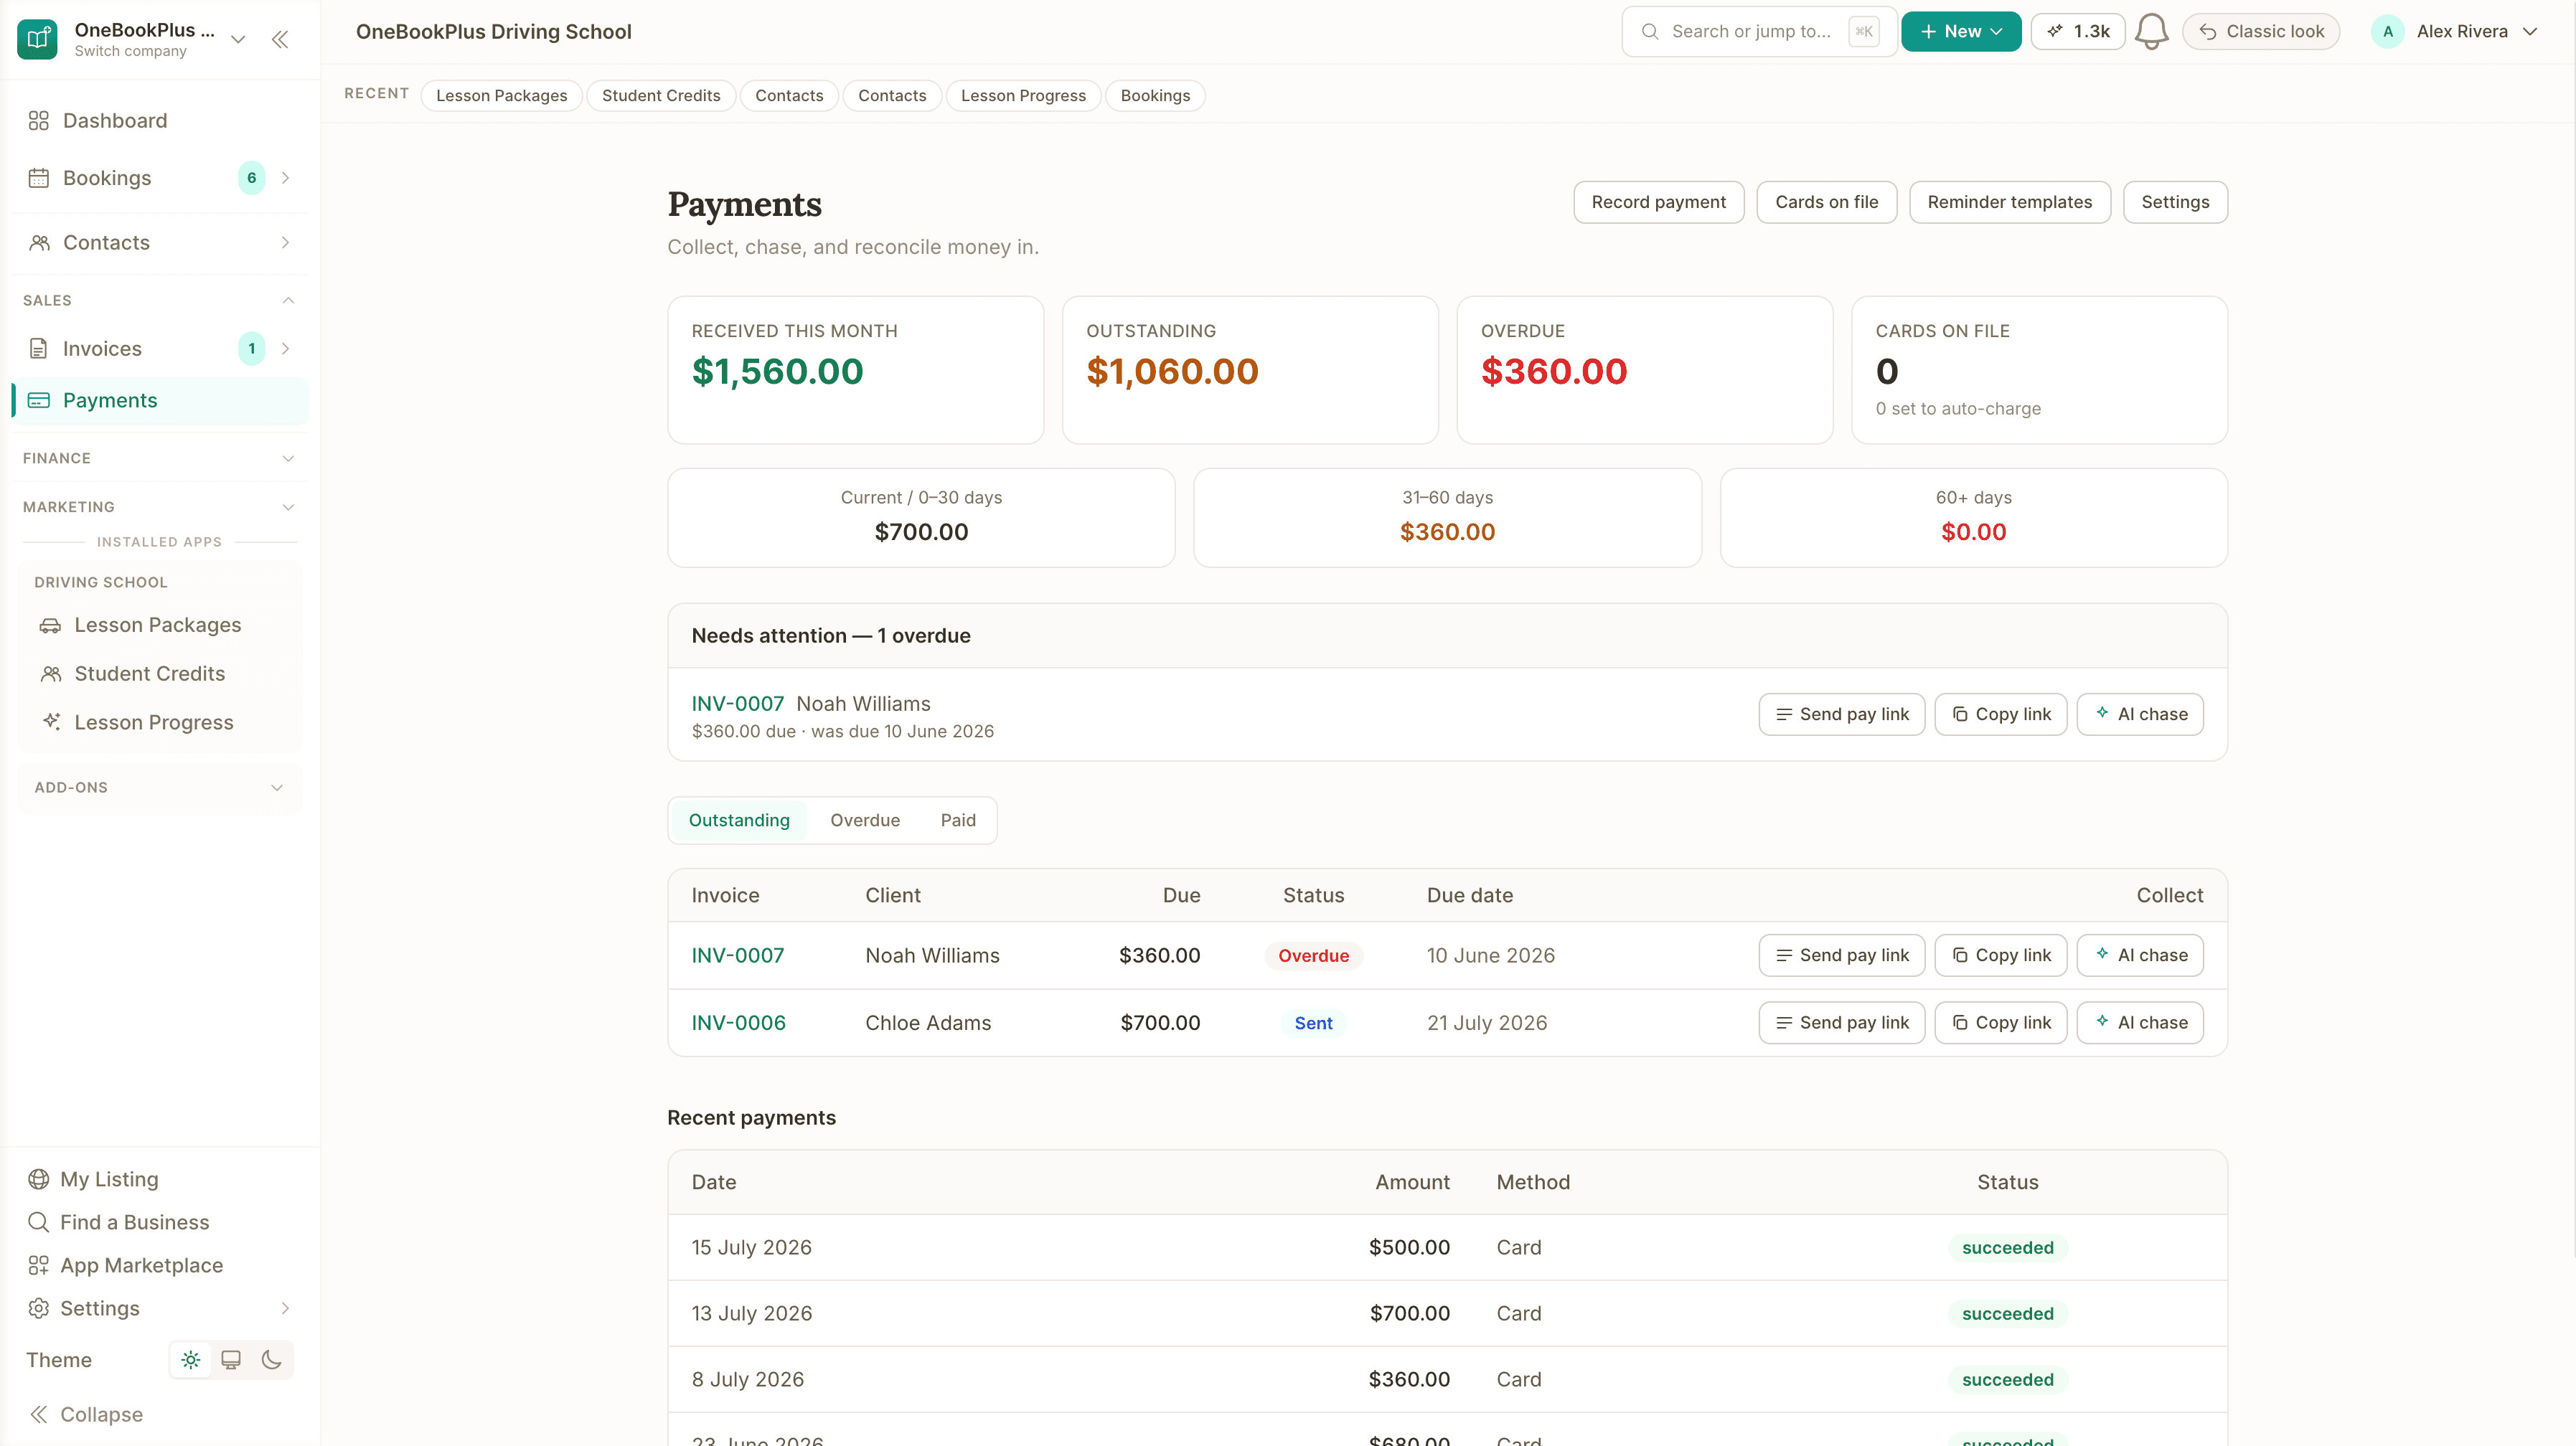This screenshot has height=1446, width=2576.
Task: Switch theme to light mode sun icon
Action: 190,1361
